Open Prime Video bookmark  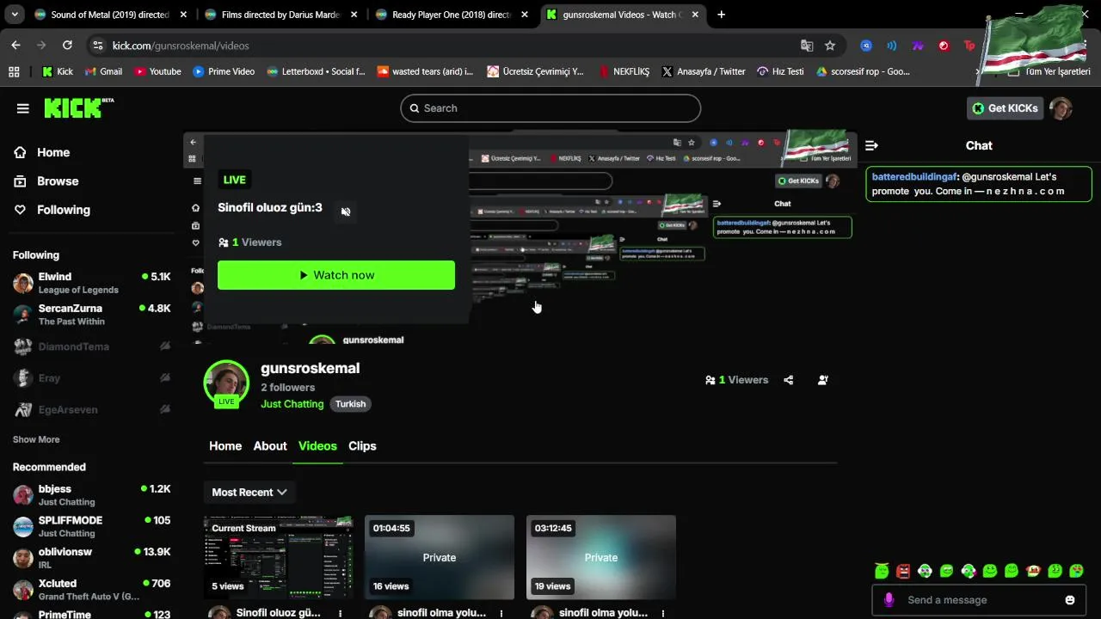224,71
